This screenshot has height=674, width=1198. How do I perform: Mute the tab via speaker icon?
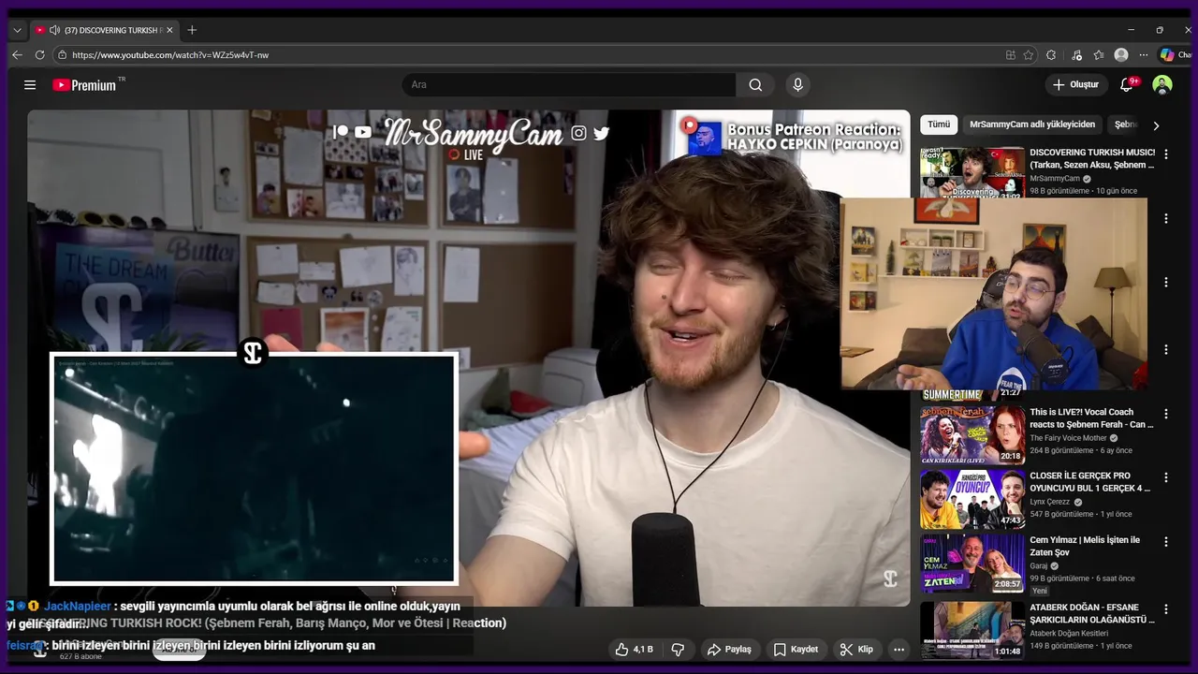pos(54,30)
